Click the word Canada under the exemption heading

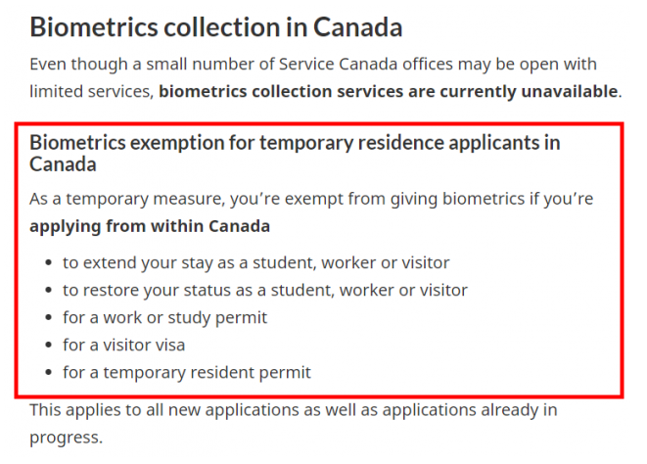pyautogui.click(x=63, y=164)
